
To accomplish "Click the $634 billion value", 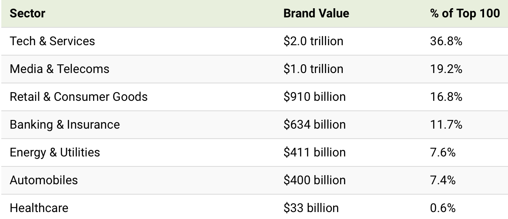I will point(315,125).
